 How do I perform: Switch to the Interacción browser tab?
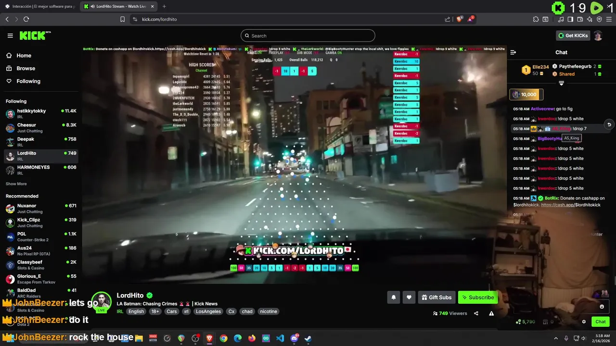tap(39, 6)
